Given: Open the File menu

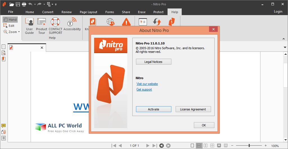Looking at the screenshot, I should [11, 12].
